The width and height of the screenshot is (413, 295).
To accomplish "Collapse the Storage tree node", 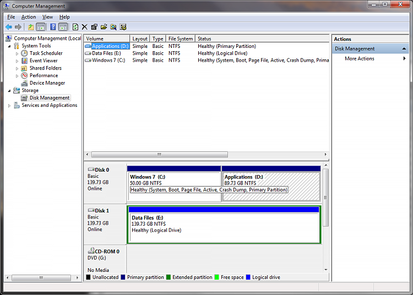I will pos(9,91).
